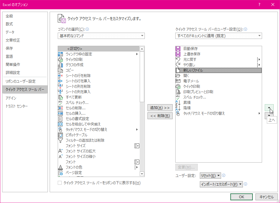This screenshot has height=203, width=280.
Task: Click info icon next to リセット
Action: (x=223, y=175)
